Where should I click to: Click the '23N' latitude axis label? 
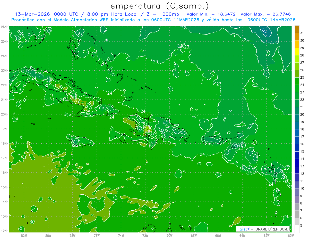click(x=4, y=71)
